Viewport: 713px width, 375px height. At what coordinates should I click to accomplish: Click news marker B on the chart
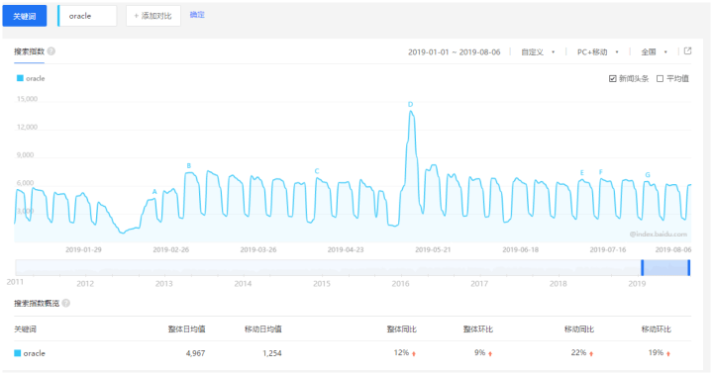coord(189,165)
